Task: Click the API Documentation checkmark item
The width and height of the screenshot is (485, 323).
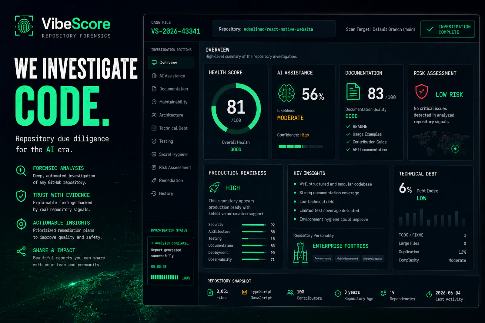Action: tap(366, 150)
